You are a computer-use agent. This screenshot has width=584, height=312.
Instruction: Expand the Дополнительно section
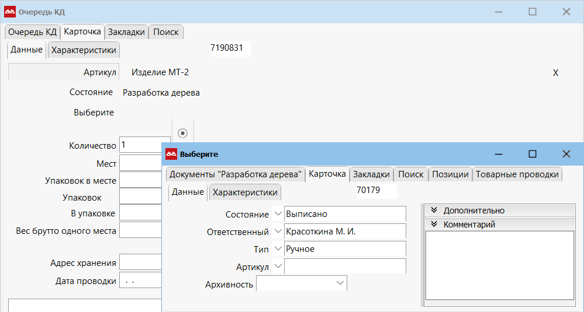(434, 211)
